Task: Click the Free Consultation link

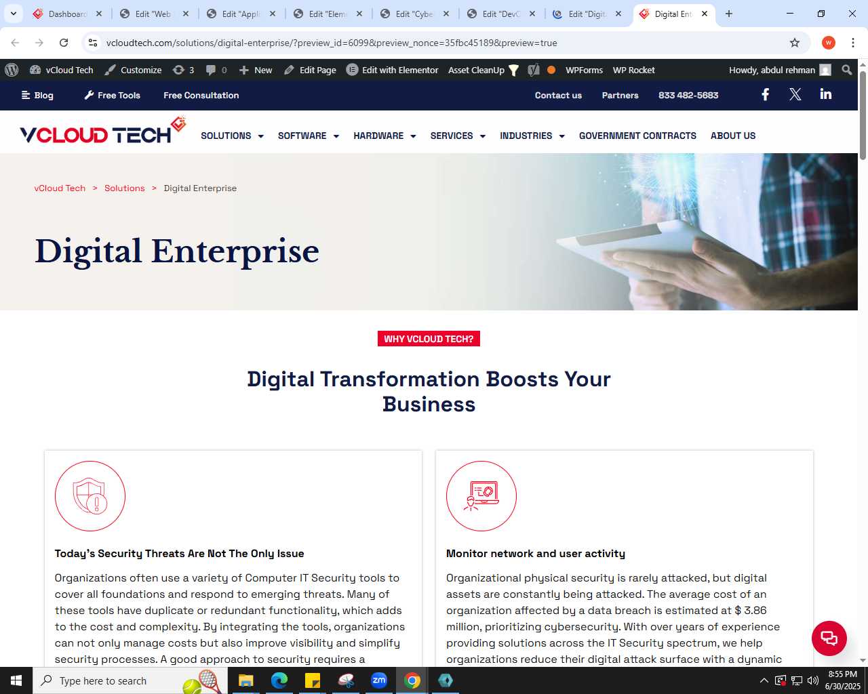Action: coord(201,96)
